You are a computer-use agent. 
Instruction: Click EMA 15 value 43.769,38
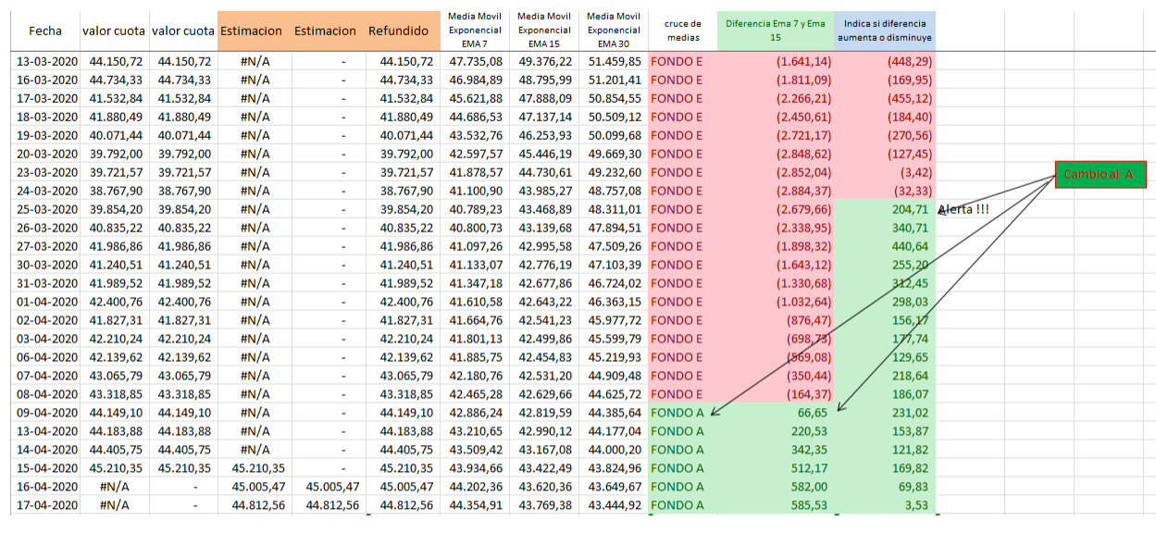(545, 505)
